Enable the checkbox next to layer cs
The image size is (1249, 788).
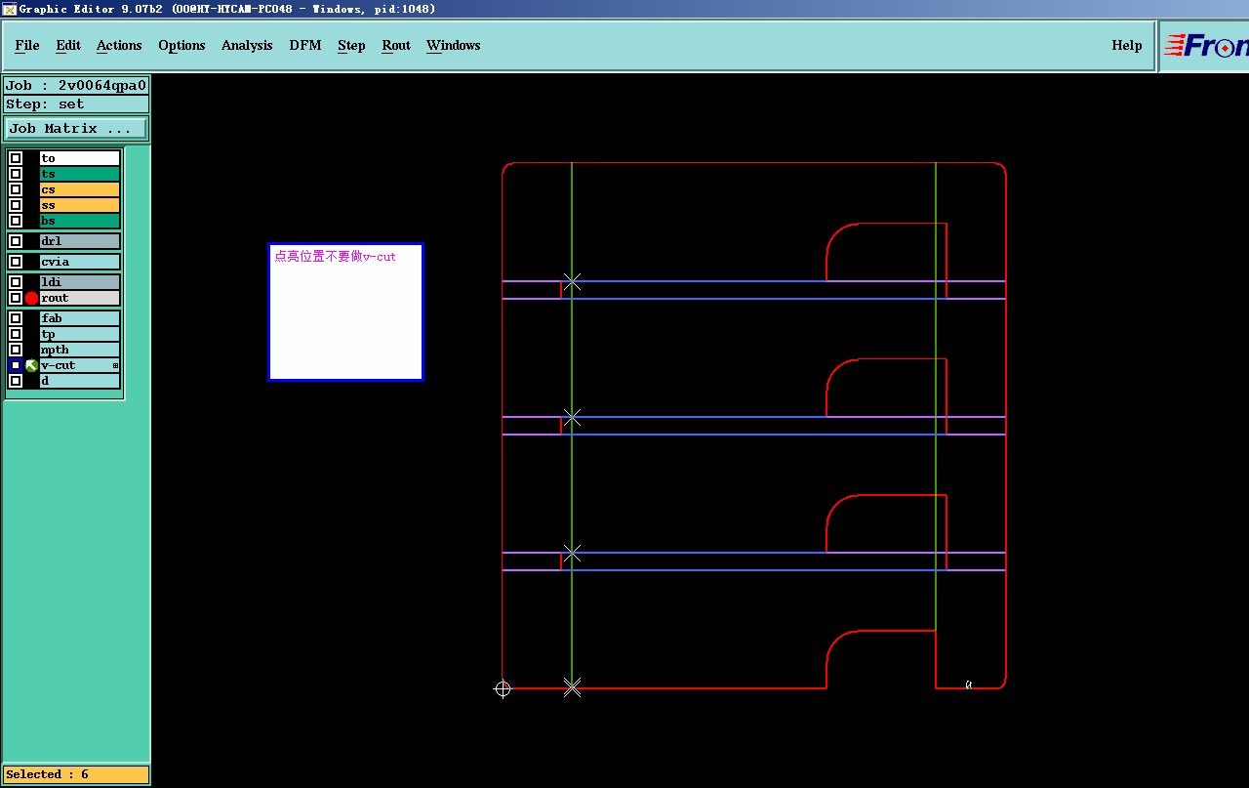[x=16, y=189]
